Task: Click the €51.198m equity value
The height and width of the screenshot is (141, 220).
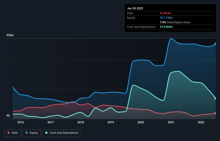Action: click(x=166, y=18)
